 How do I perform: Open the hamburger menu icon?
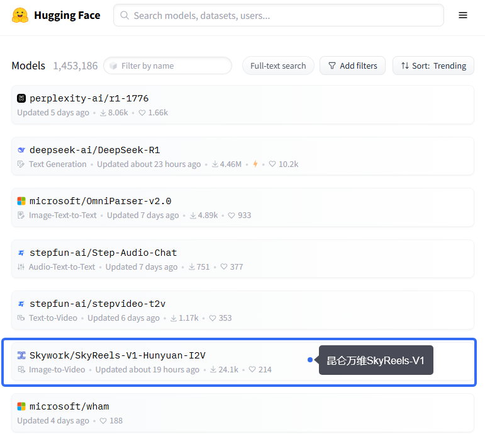pos(463,15)
